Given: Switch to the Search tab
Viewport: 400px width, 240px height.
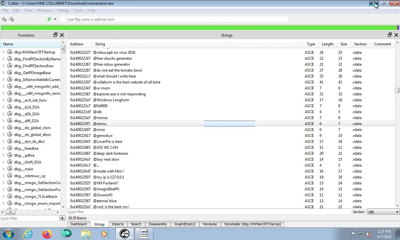Looking at the screenshot, I should point(136,224).
